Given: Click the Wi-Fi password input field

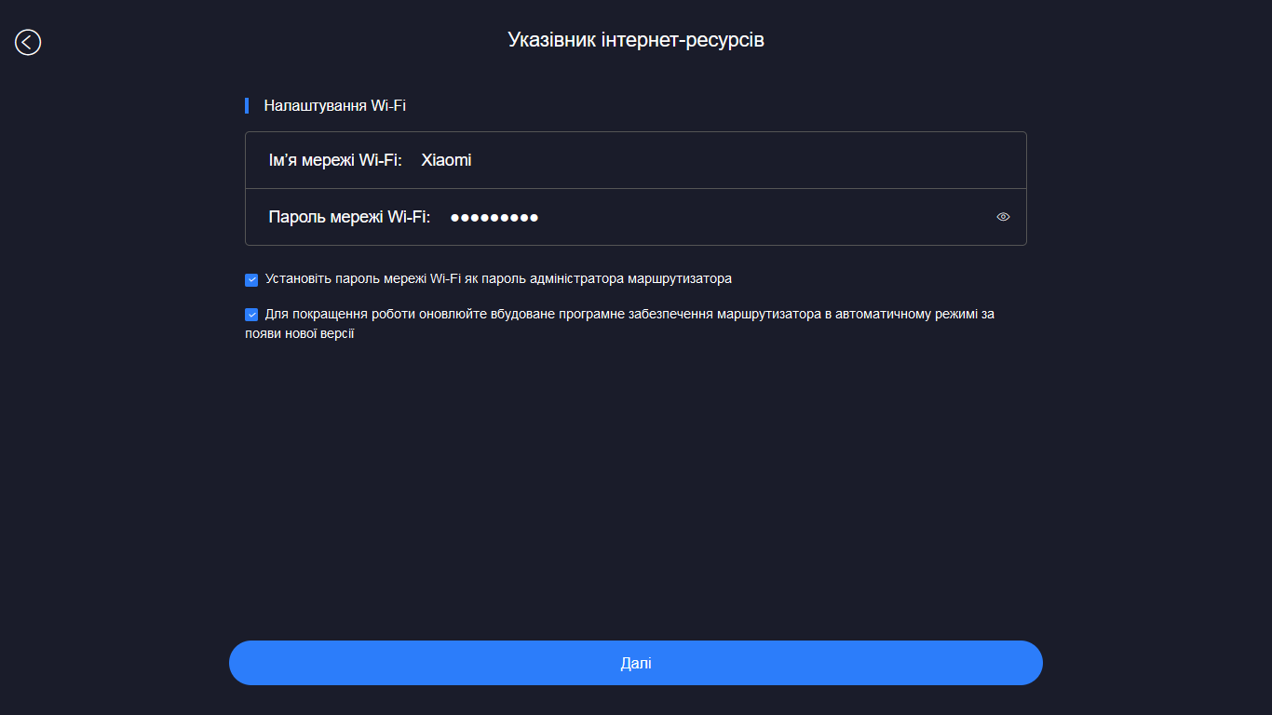Looking at the screenshot, I should (x=636, y=217).
